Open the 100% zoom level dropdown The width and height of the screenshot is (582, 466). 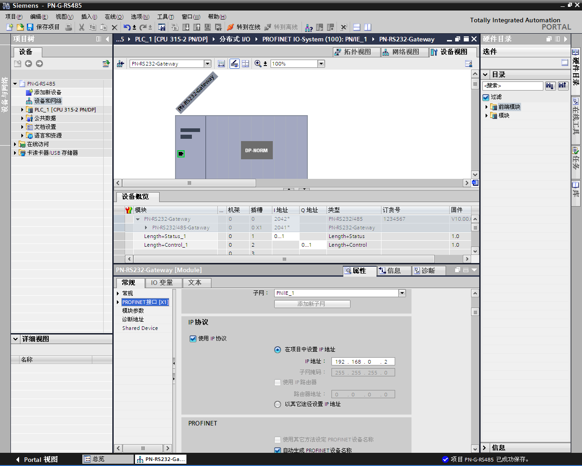tap(321, 64)
